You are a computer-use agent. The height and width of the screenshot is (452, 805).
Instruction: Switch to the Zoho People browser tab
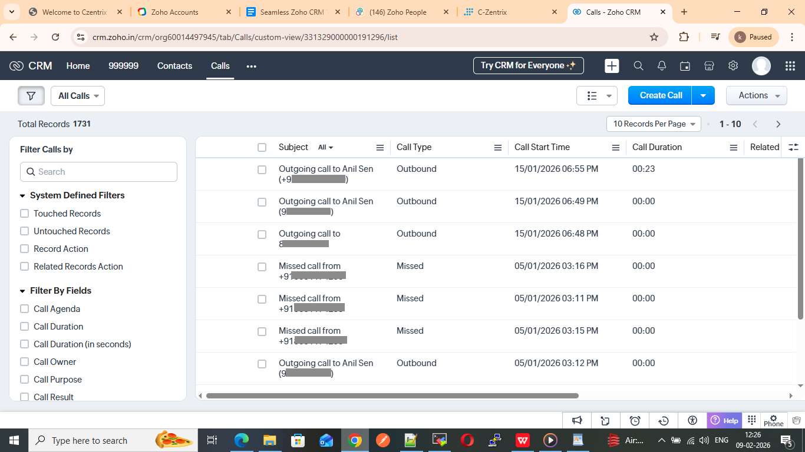398,12
